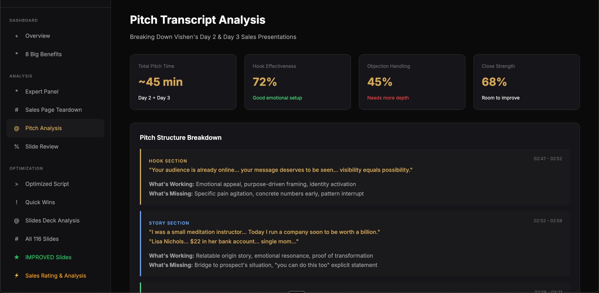
Task: Click the "Room to improve" label
Action: (x=500, y=98)
